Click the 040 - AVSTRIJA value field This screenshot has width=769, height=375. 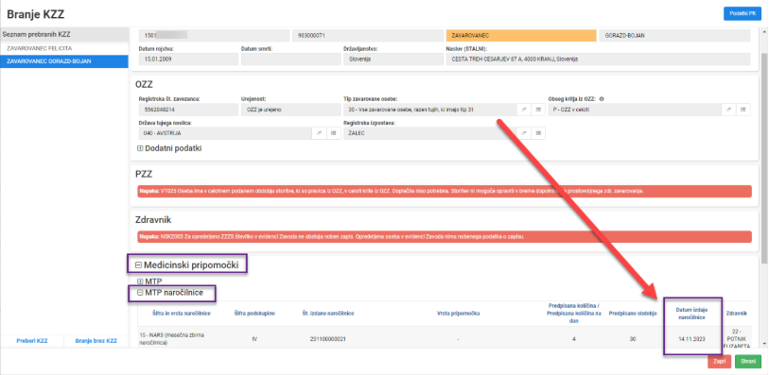coord(225,133)
